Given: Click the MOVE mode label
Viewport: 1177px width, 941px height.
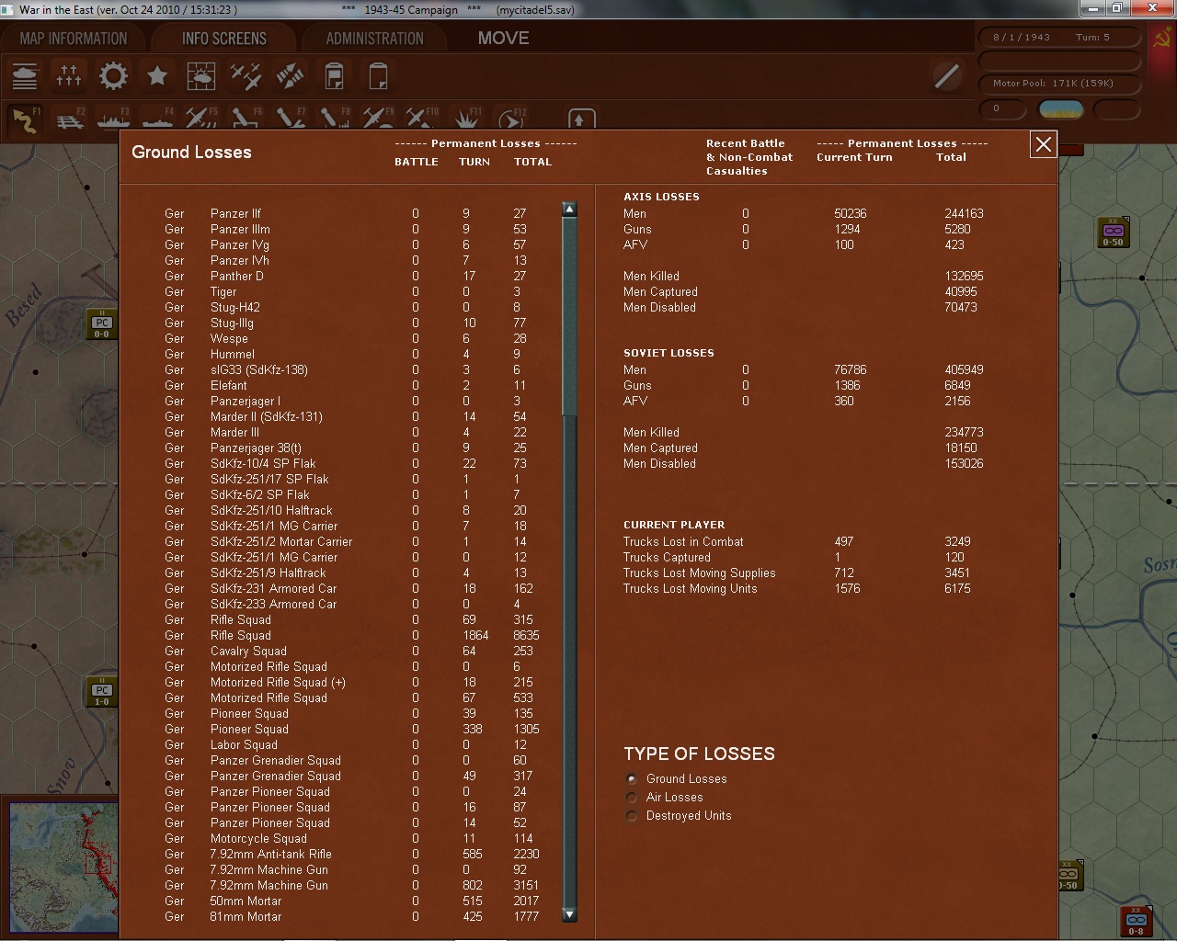Looking at the screenshot, I should click(503, 39).
